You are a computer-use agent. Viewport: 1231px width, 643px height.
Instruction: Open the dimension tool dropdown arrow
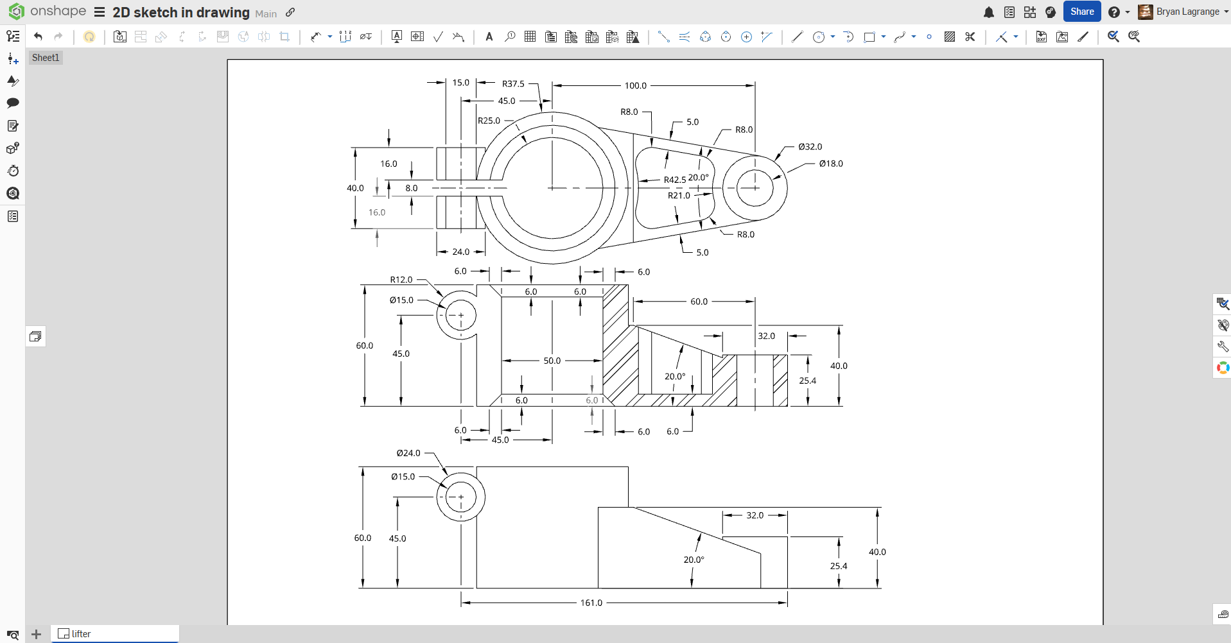tap(330, 37)
